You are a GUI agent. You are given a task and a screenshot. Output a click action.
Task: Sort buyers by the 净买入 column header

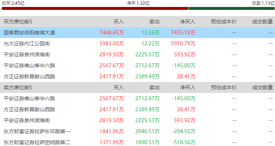point(188,22)
